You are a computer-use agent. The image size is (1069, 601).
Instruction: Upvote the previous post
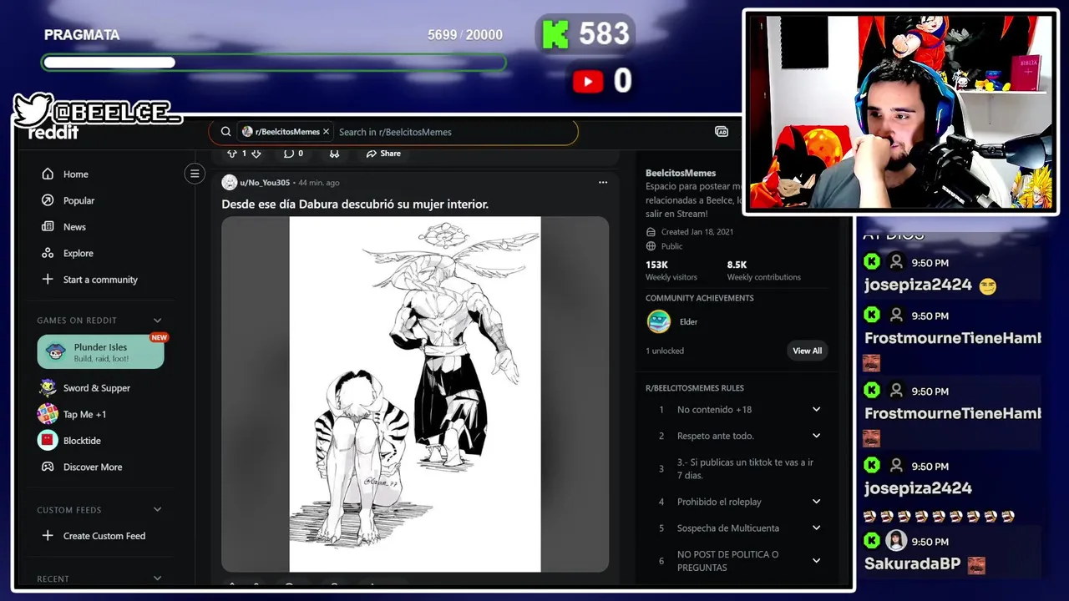point(232,154)
